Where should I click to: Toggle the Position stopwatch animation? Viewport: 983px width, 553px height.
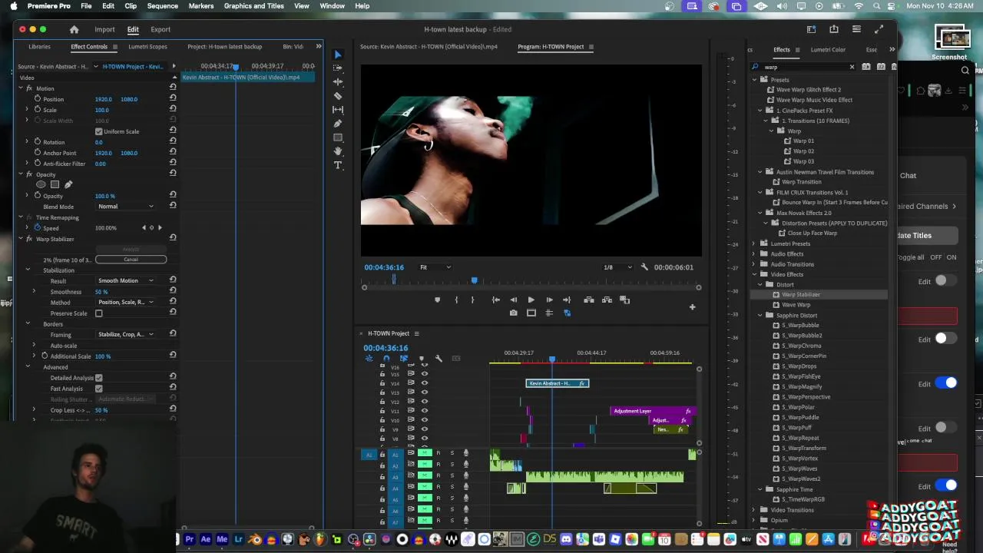point(37,99)
